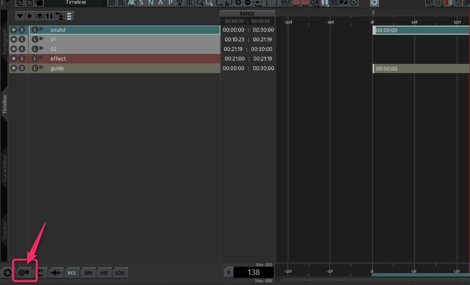Switch to the Timeline side tab
The height and width of the screenshot is (285, 470).
[5, 104]
